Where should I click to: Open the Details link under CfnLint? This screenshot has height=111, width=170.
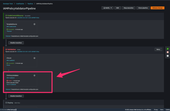(8, 65)
